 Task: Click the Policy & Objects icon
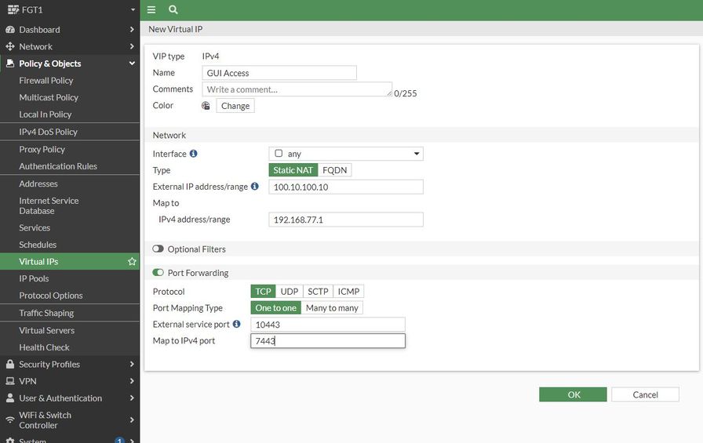pyautogui.click(x=10, y=64)
